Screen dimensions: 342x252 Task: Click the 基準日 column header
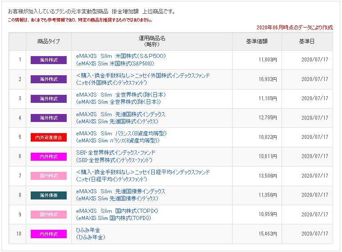(x=307, y=41)
